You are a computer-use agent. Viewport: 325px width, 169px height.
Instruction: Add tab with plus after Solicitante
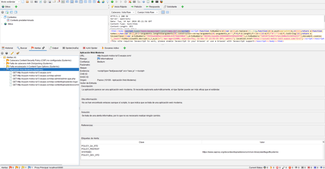[x=182, y=7]
